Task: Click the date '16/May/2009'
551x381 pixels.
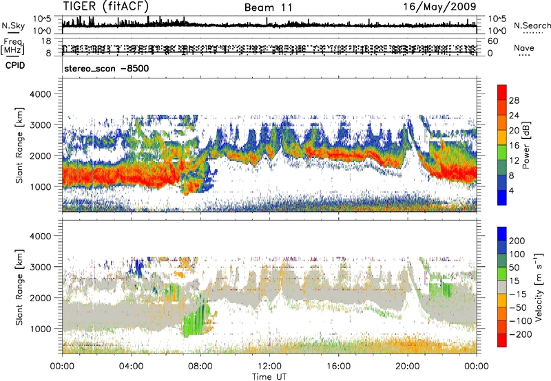Action: [x=439, y=6]
